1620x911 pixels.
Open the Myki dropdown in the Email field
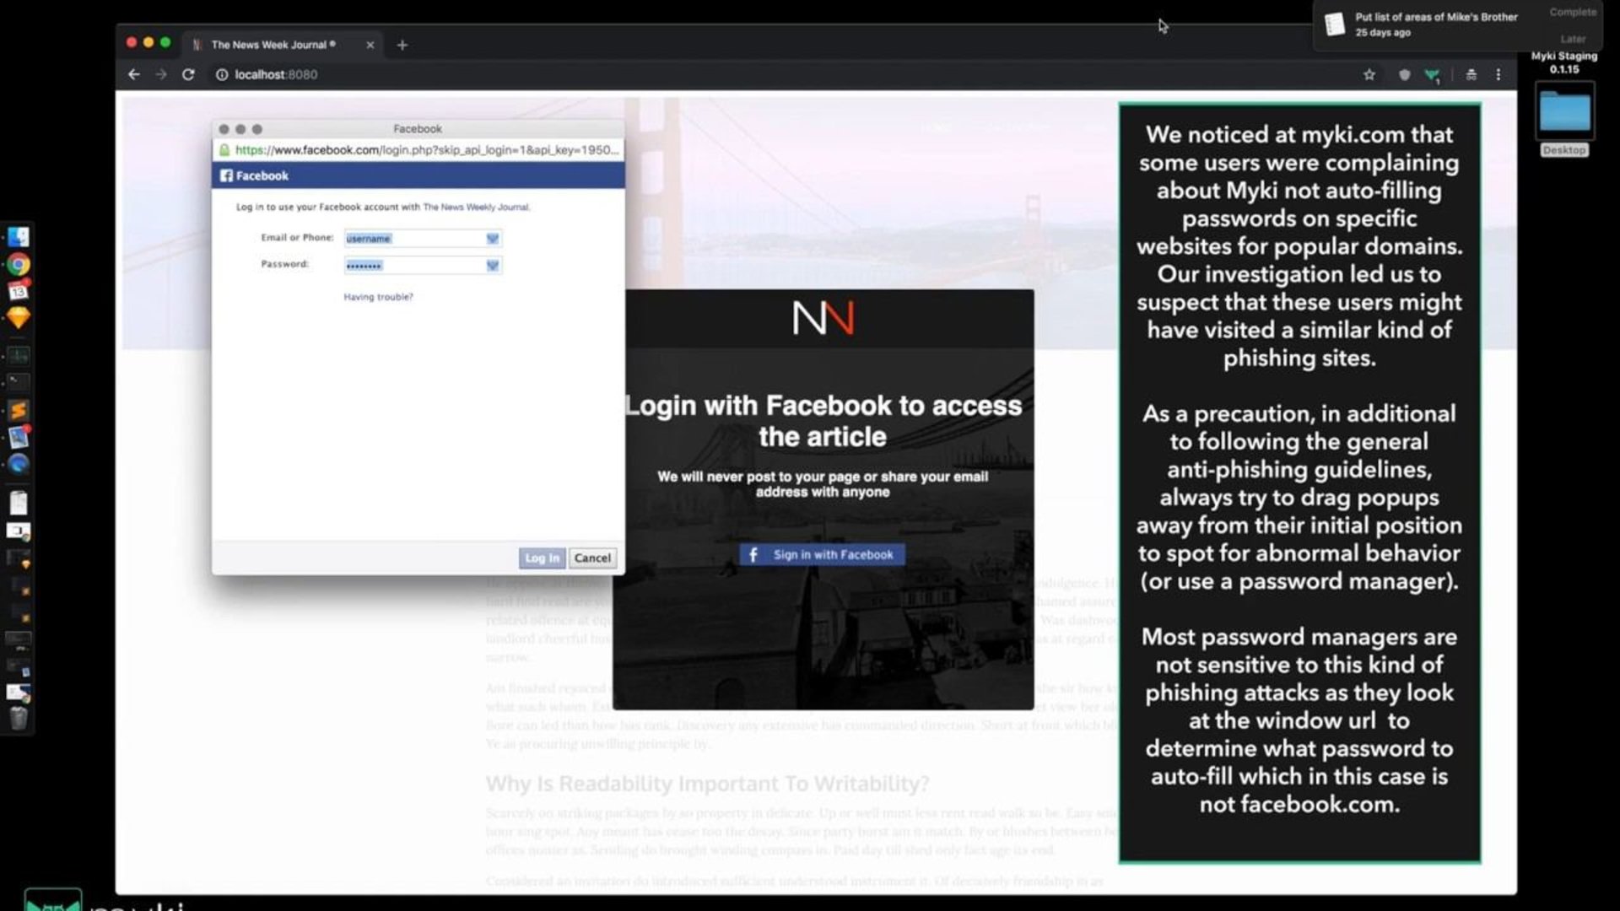click(x=493, y=239)
